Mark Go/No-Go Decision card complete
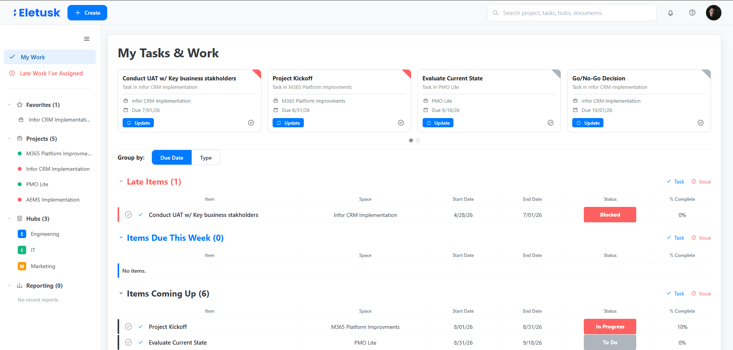This screenshot has width=733, height=350. tap(701, 123)
